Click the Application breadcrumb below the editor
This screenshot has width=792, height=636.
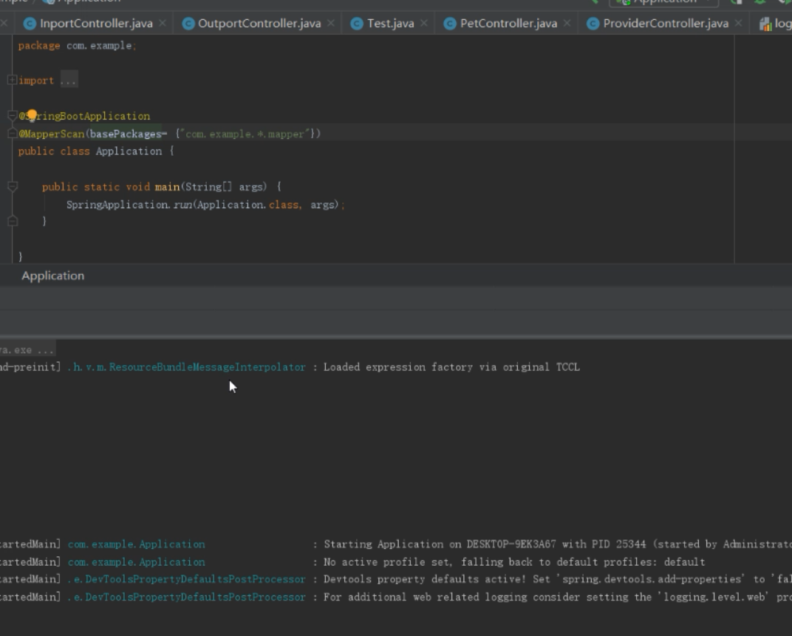(53, 276)
